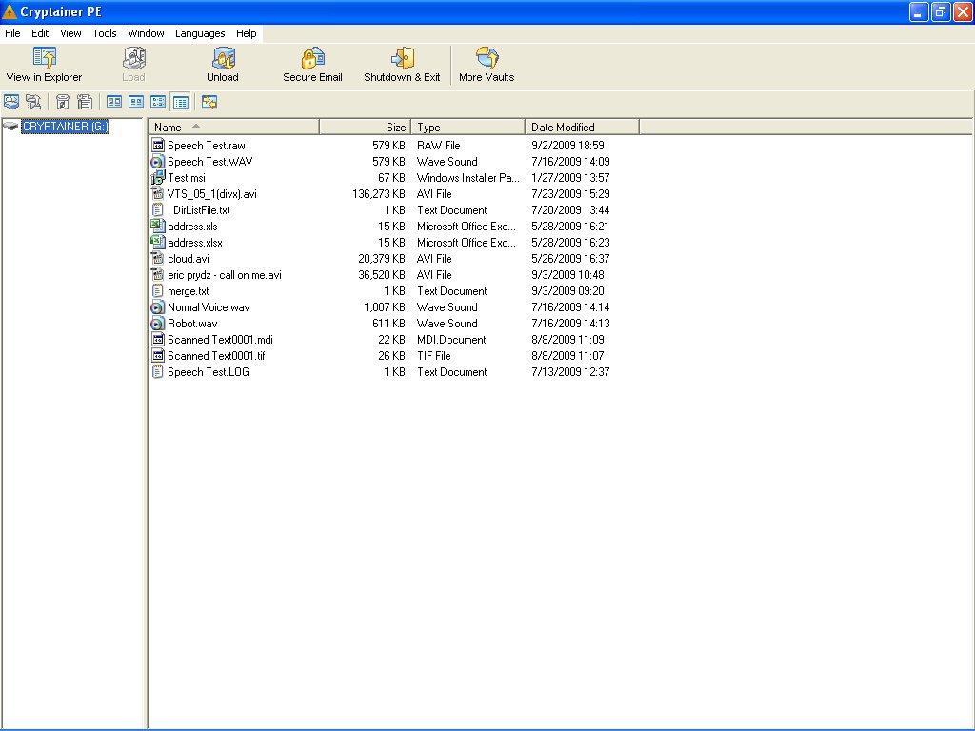Click the icon of Speech Test.WAV
Screen dimensions: 975x731
pos(158,162)
